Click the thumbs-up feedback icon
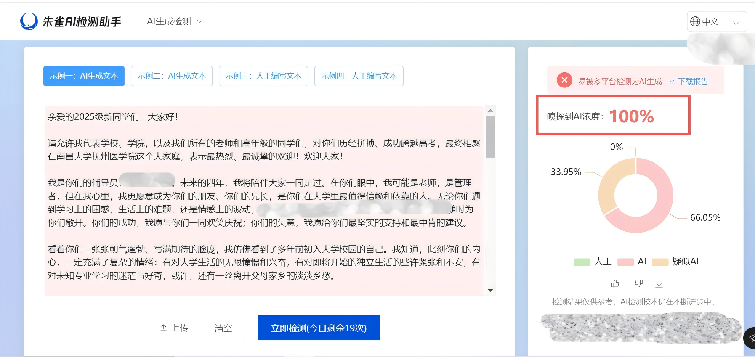 coord(615,284)
